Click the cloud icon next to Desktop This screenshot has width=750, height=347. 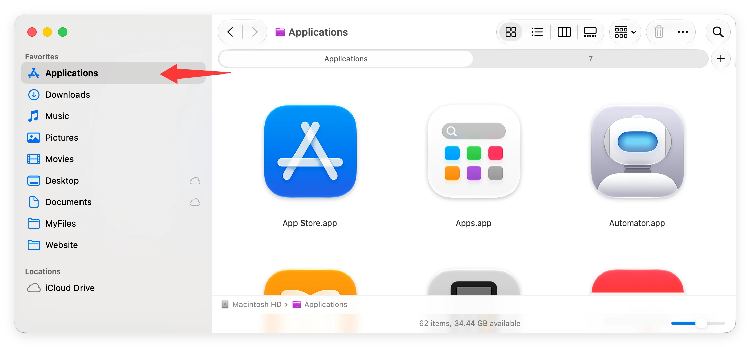(195, 181)
